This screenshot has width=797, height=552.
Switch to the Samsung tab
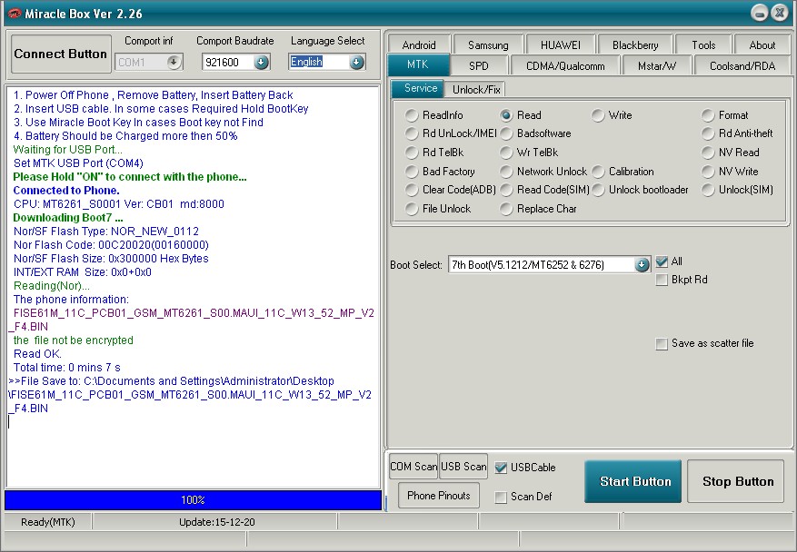(x=487, y=43)
